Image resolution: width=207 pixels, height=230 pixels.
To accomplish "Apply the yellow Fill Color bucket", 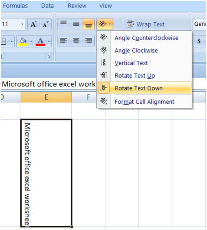I will 23,41.
